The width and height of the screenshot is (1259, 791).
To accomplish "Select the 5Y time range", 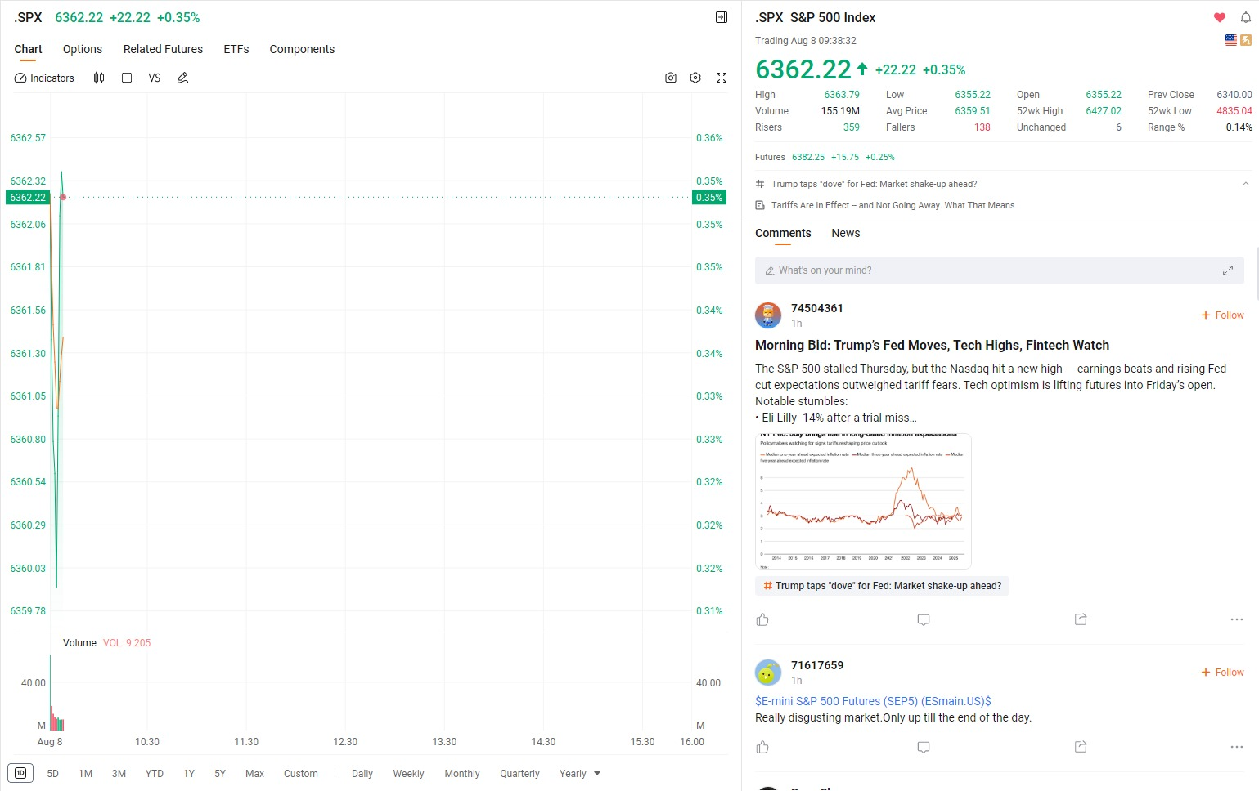I will click(x=220, y=774).
